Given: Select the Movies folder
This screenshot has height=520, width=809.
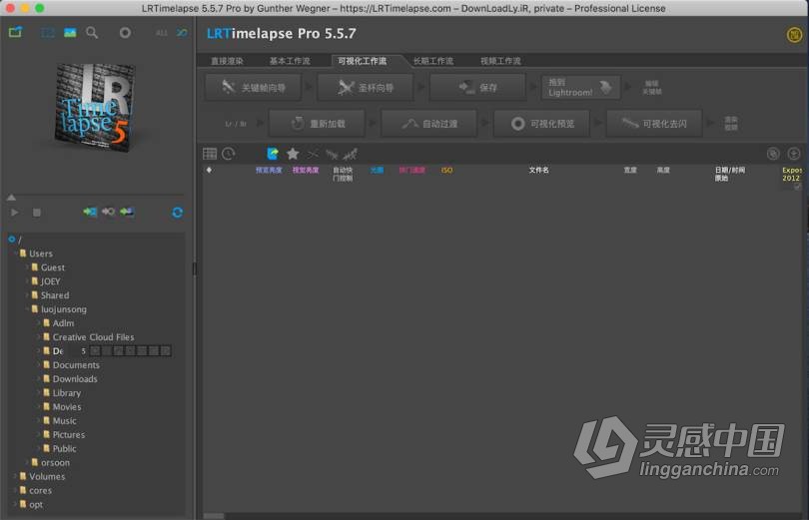Looking at the screenshot, I should [x=67, y=406].
